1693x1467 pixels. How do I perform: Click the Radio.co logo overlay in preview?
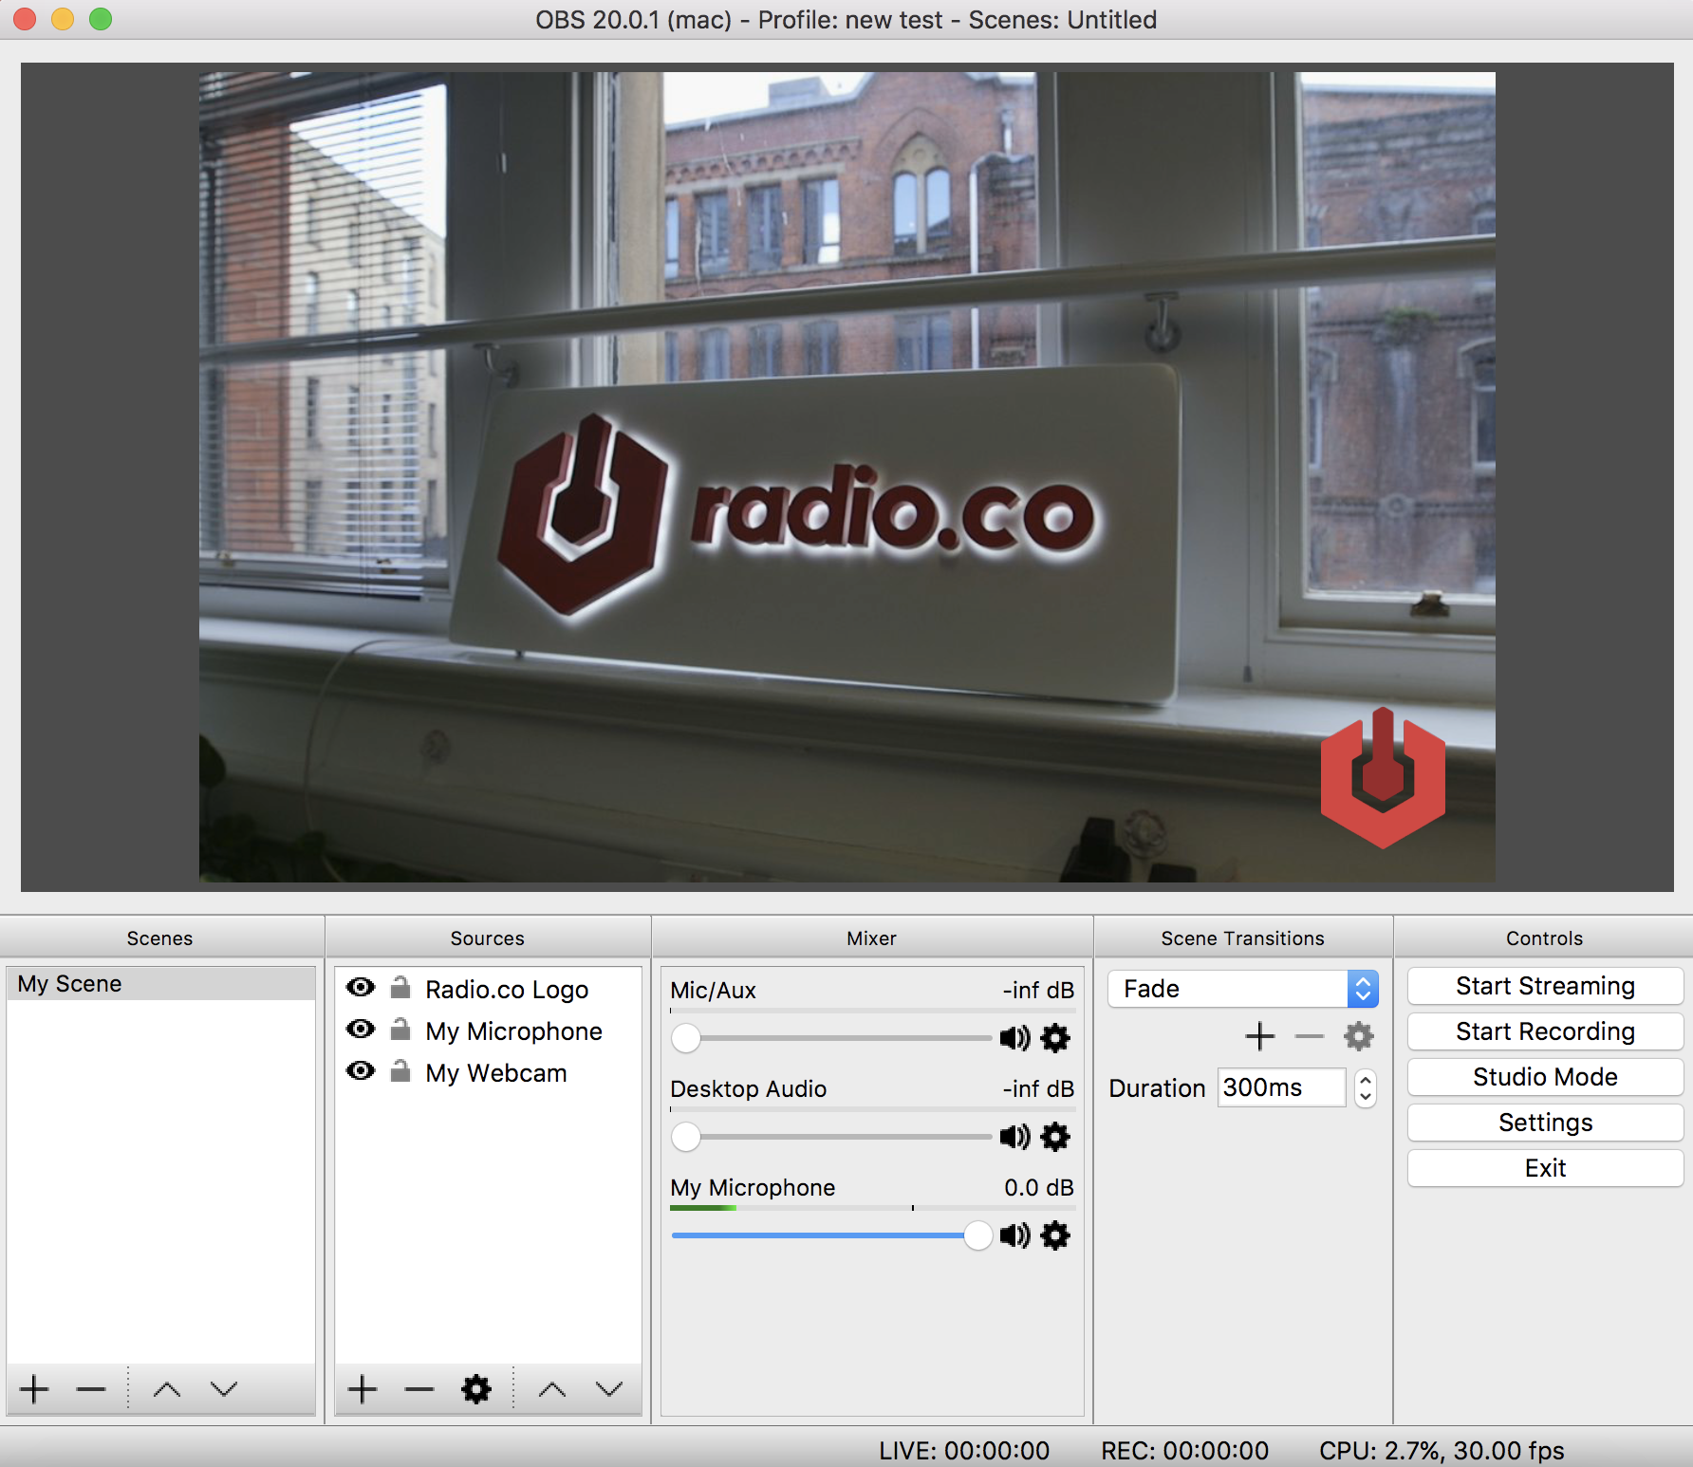point(1383,777)
